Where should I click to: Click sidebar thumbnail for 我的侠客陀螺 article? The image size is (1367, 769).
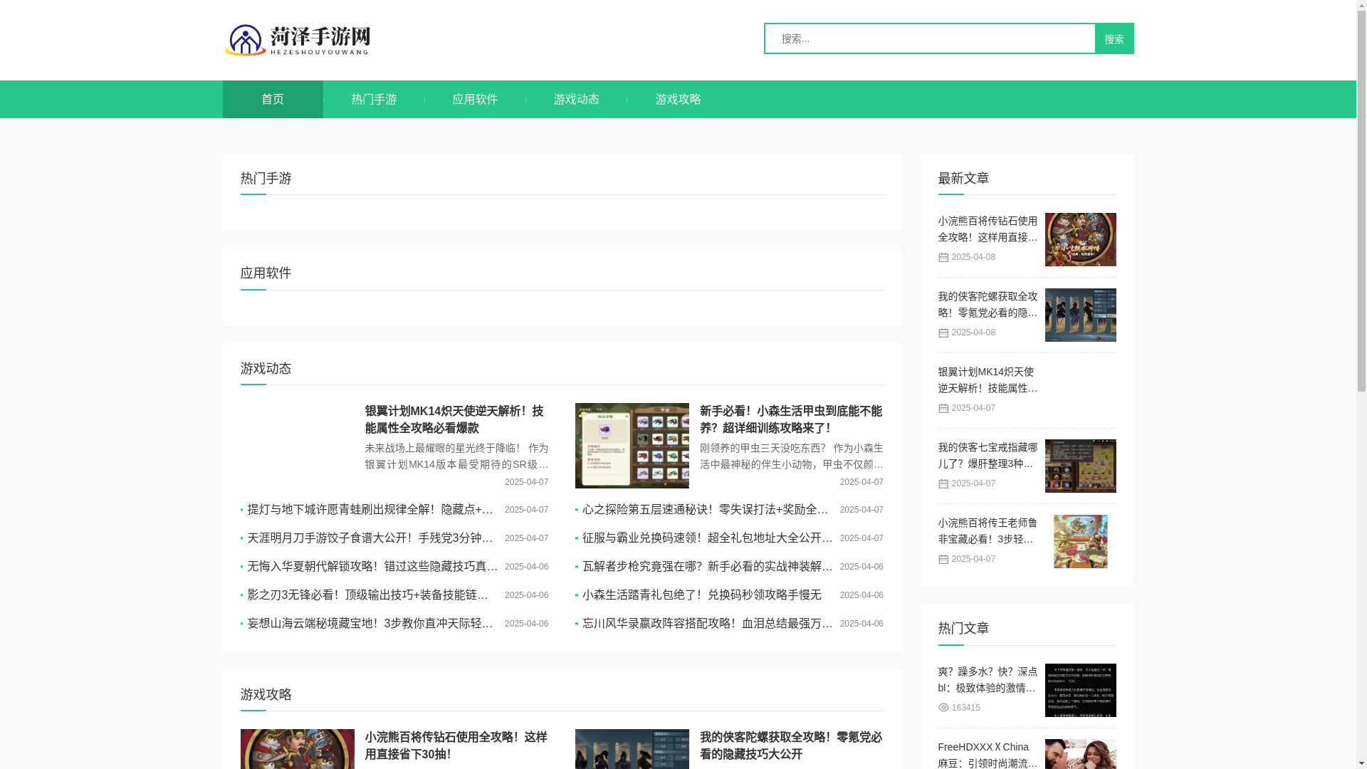(x=1080, y=315)
